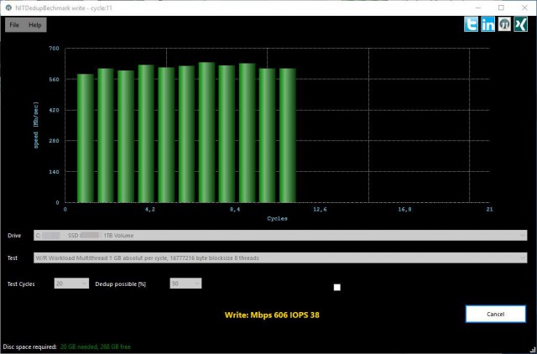Cancel the running benchmark
The image size is (537, 354).
[495, 314]
